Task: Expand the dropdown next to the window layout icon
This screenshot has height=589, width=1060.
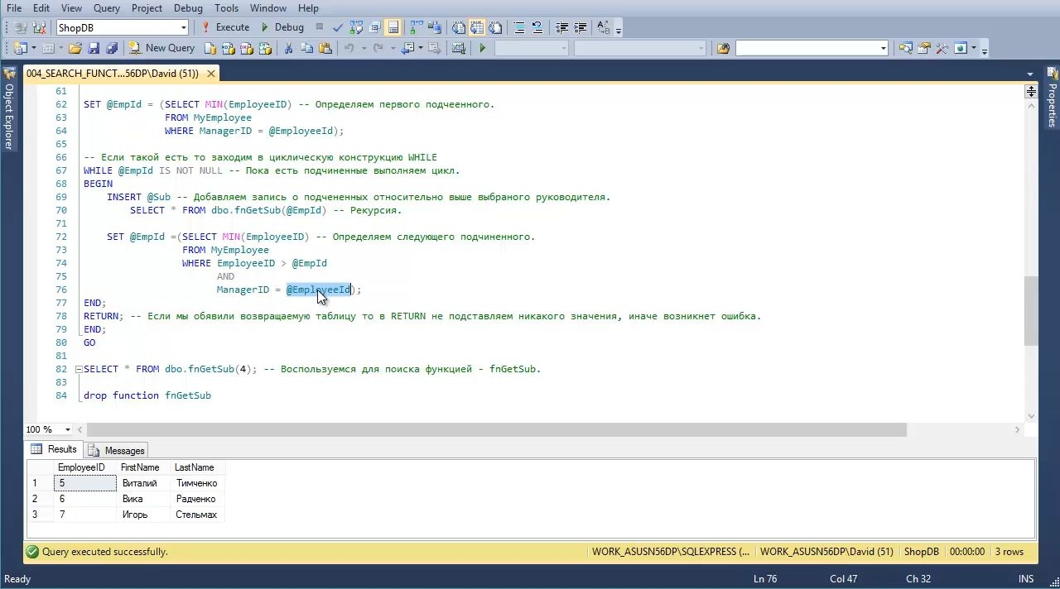Action: 974,48
